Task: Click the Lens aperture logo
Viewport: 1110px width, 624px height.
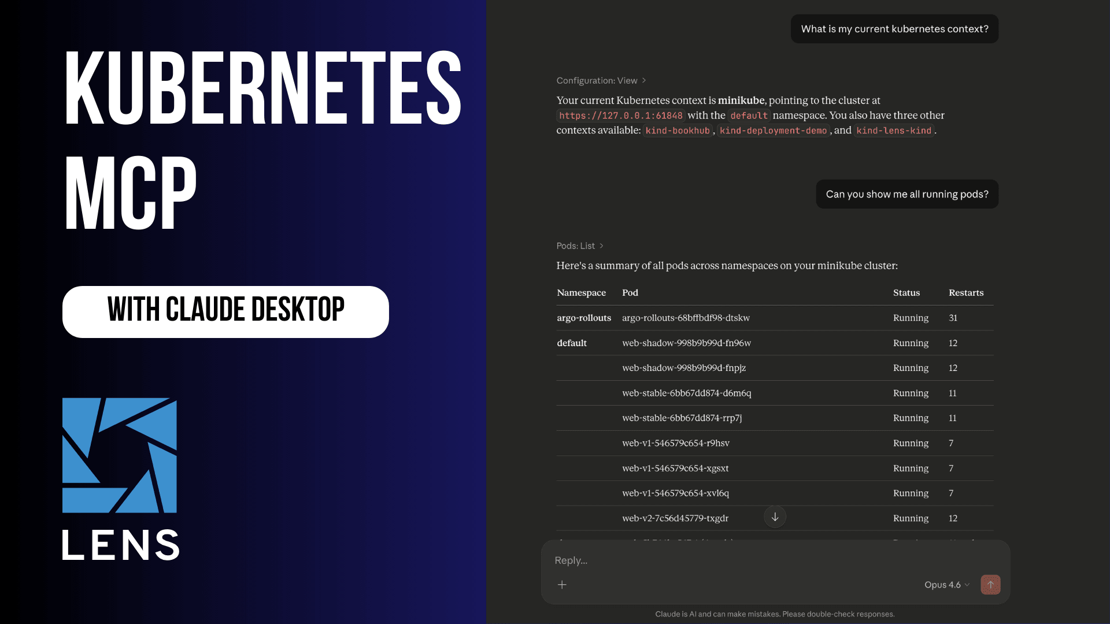Action: (120, 455)
